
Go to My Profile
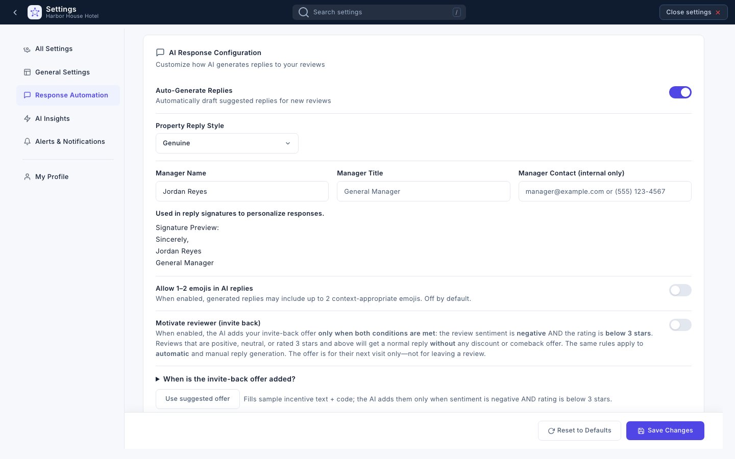(x=68, y=177)
